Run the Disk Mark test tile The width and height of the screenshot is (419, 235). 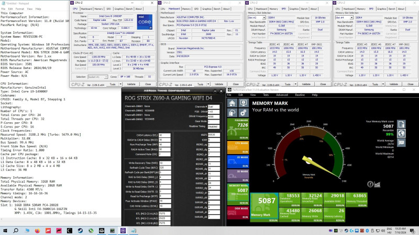point(238,213)
